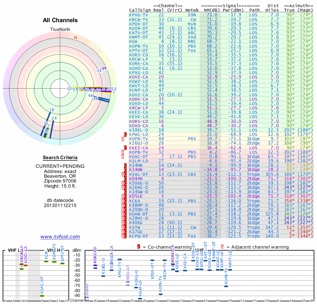317x304 pixels.
Task: Click the KPDX-DT callsign
Action: coord(139,24)
